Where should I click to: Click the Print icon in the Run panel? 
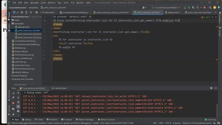point(18,111)
